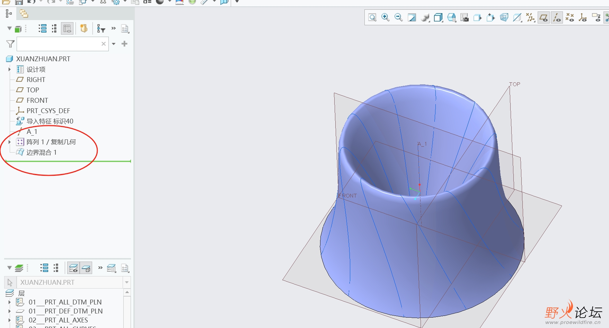Click the layer list scroll up arrow

click(x=127, y=292)
